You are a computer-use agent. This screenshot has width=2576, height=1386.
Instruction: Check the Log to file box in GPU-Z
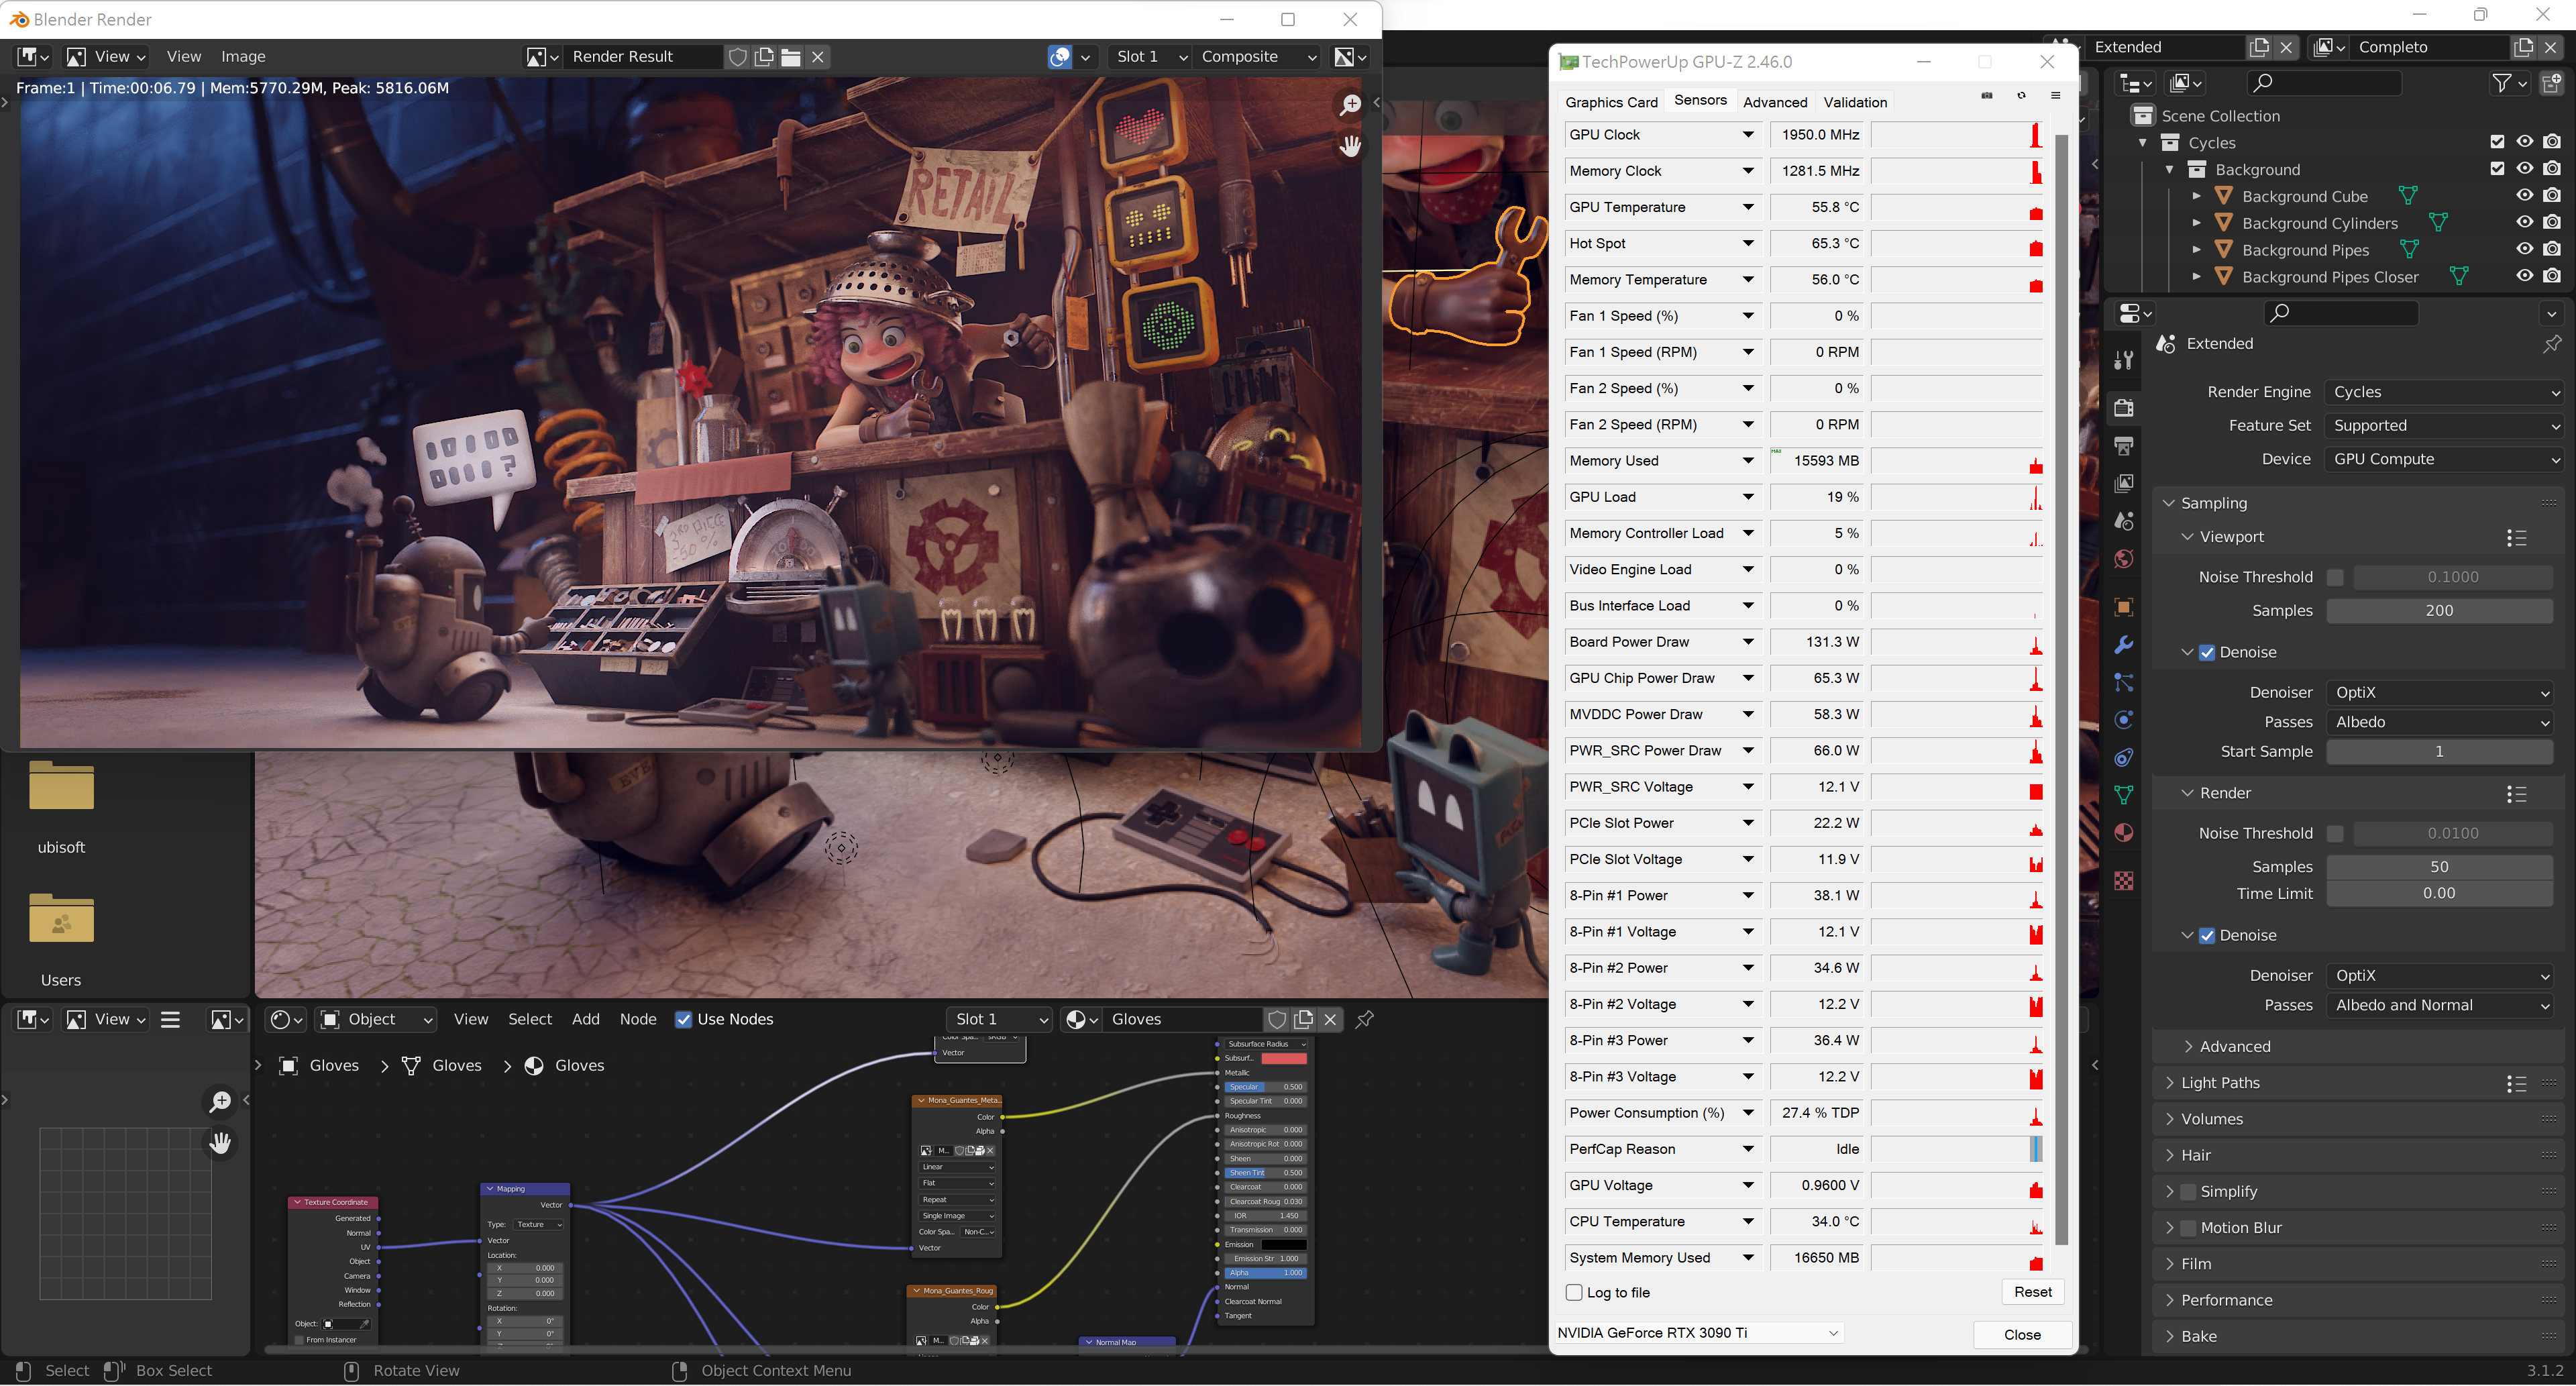click(x=1574, y=1292)
